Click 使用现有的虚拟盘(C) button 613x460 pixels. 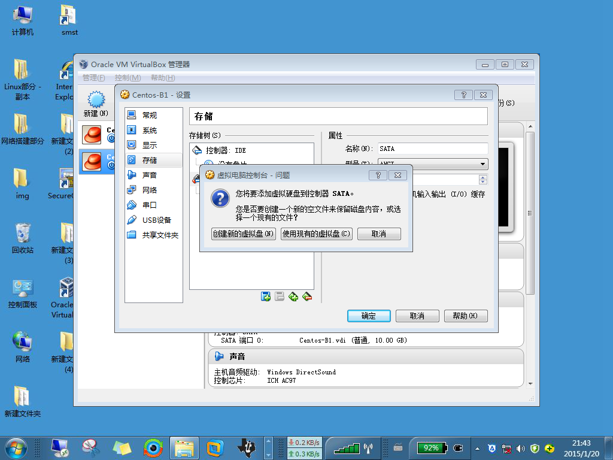(x=316, y=234)
